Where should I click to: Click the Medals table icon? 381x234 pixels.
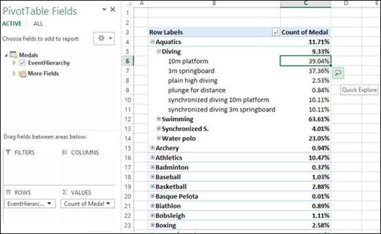pyautogui.click(x=13, y=55)
